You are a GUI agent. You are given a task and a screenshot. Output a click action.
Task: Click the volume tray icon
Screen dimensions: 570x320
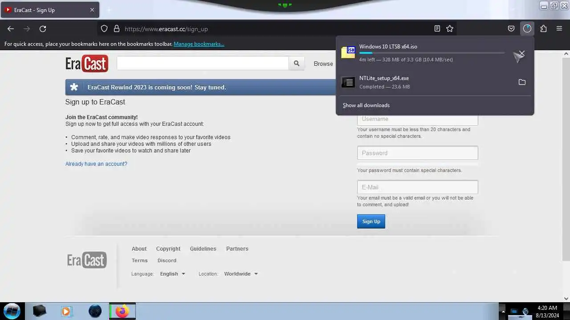[525, 311]
